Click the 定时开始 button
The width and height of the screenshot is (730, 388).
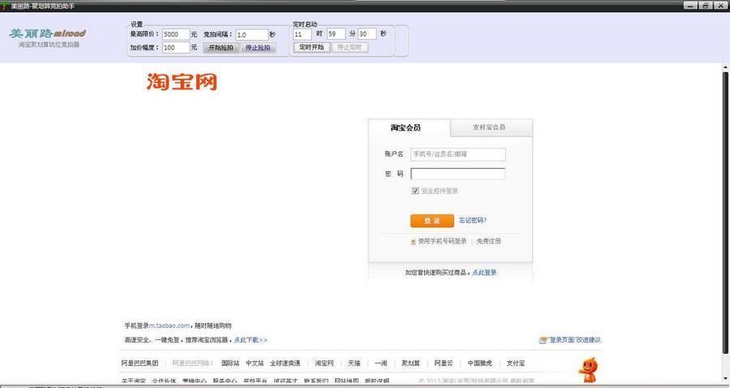point(311,47)
